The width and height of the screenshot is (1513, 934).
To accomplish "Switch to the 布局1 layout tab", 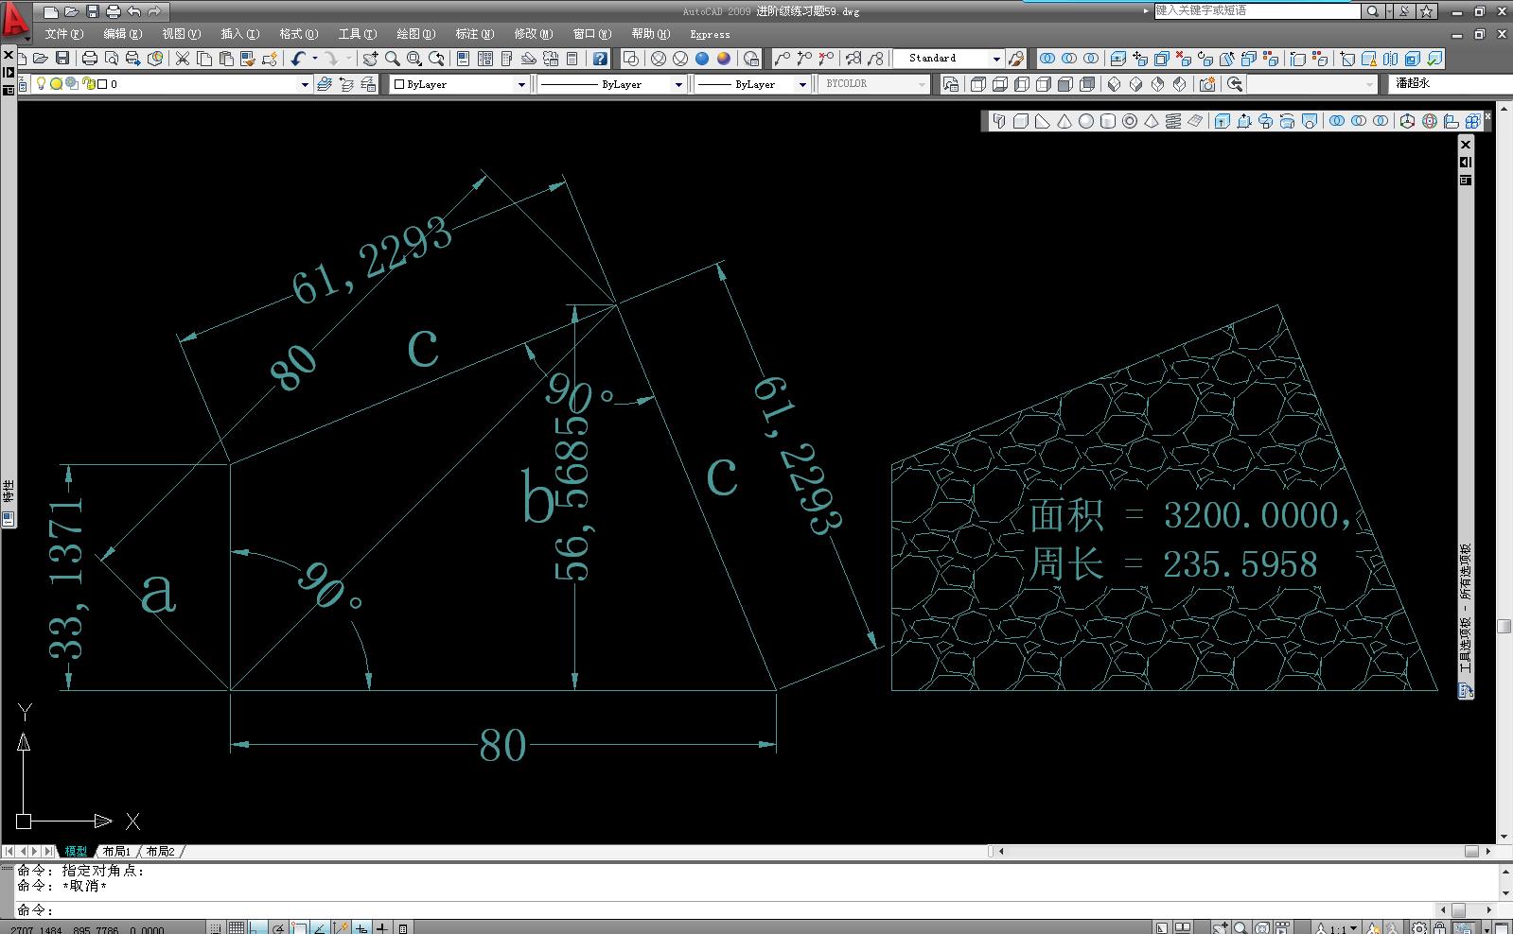I will pyautogui.click(x=116, y=852).
